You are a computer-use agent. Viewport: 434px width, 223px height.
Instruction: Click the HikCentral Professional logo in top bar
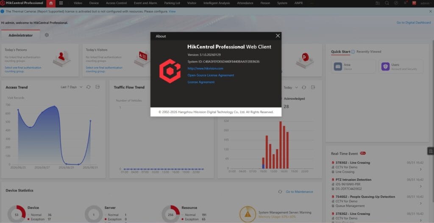pos(22,3)
